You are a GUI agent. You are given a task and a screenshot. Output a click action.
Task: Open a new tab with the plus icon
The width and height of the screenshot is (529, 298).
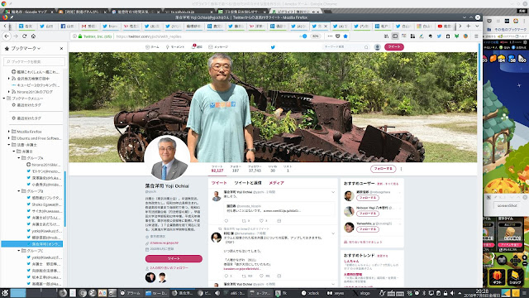point(469,26)
